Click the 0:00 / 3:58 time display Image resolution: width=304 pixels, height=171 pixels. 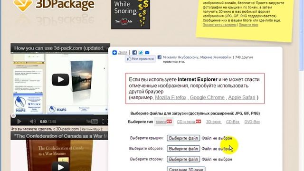(48, 122)
